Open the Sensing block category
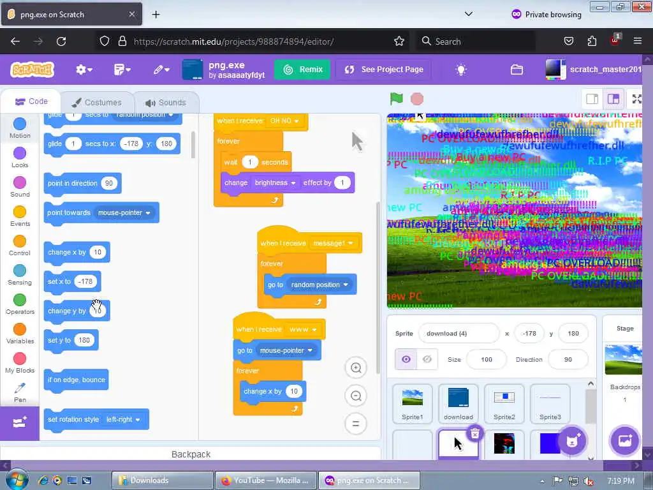The height and width of the screenshot is (490, 653). [20, 275]
